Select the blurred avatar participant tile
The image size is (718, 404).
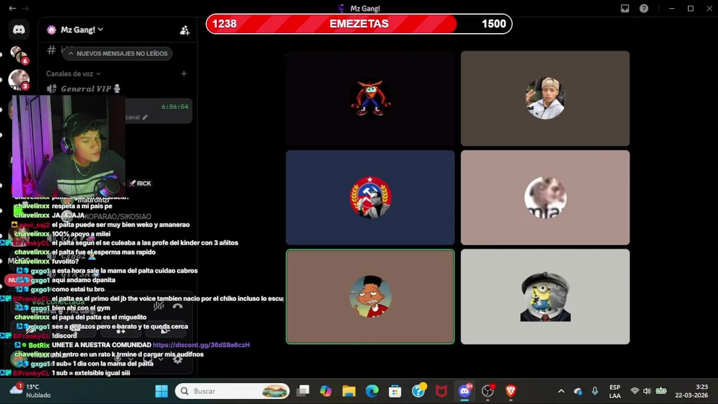[545, 198]
